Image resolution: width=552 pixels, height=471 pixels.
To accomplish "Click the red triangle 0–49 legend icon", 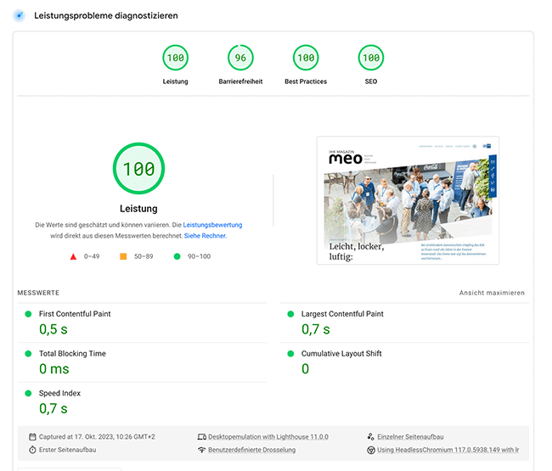I will click(x=73, y=255).
